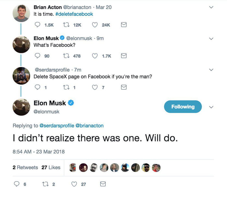Expand options chevron on 'What's Facebook?' tweet

coord(211,39)
